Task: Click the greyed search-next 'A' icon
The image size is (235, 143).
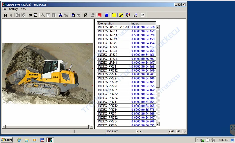Action: coord(66,15)
